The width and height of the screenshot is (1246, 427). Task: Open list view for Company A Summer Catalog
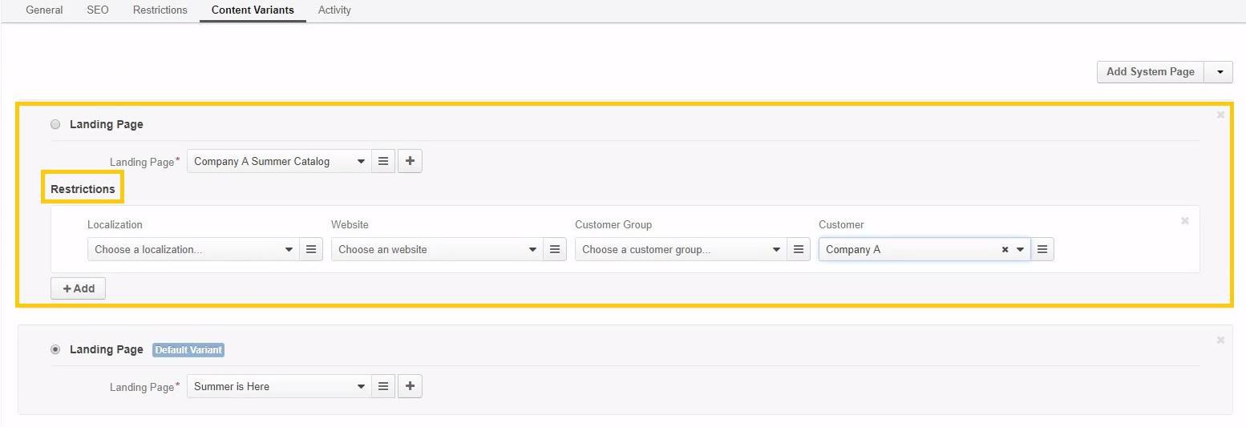tap(383, 161)
